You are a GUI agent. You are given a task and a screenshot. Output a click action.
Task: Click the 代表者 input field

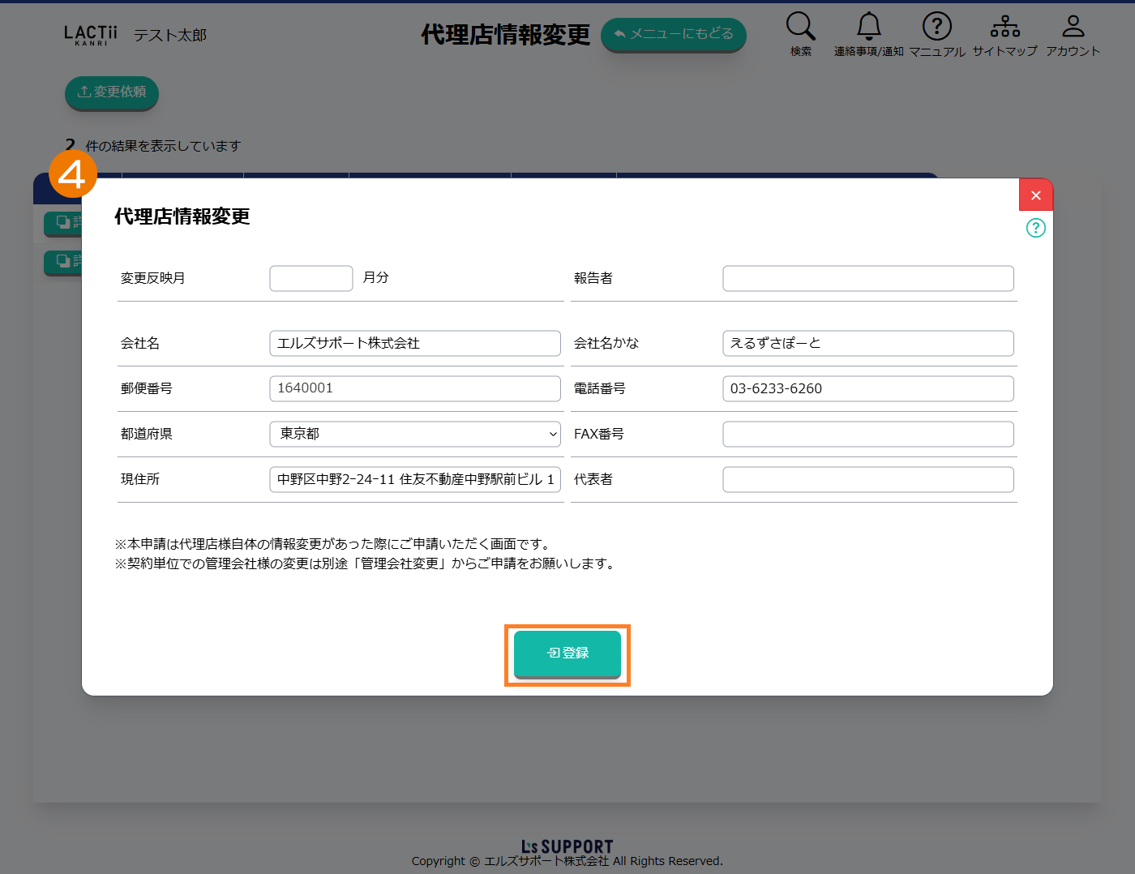pos(867,479)
